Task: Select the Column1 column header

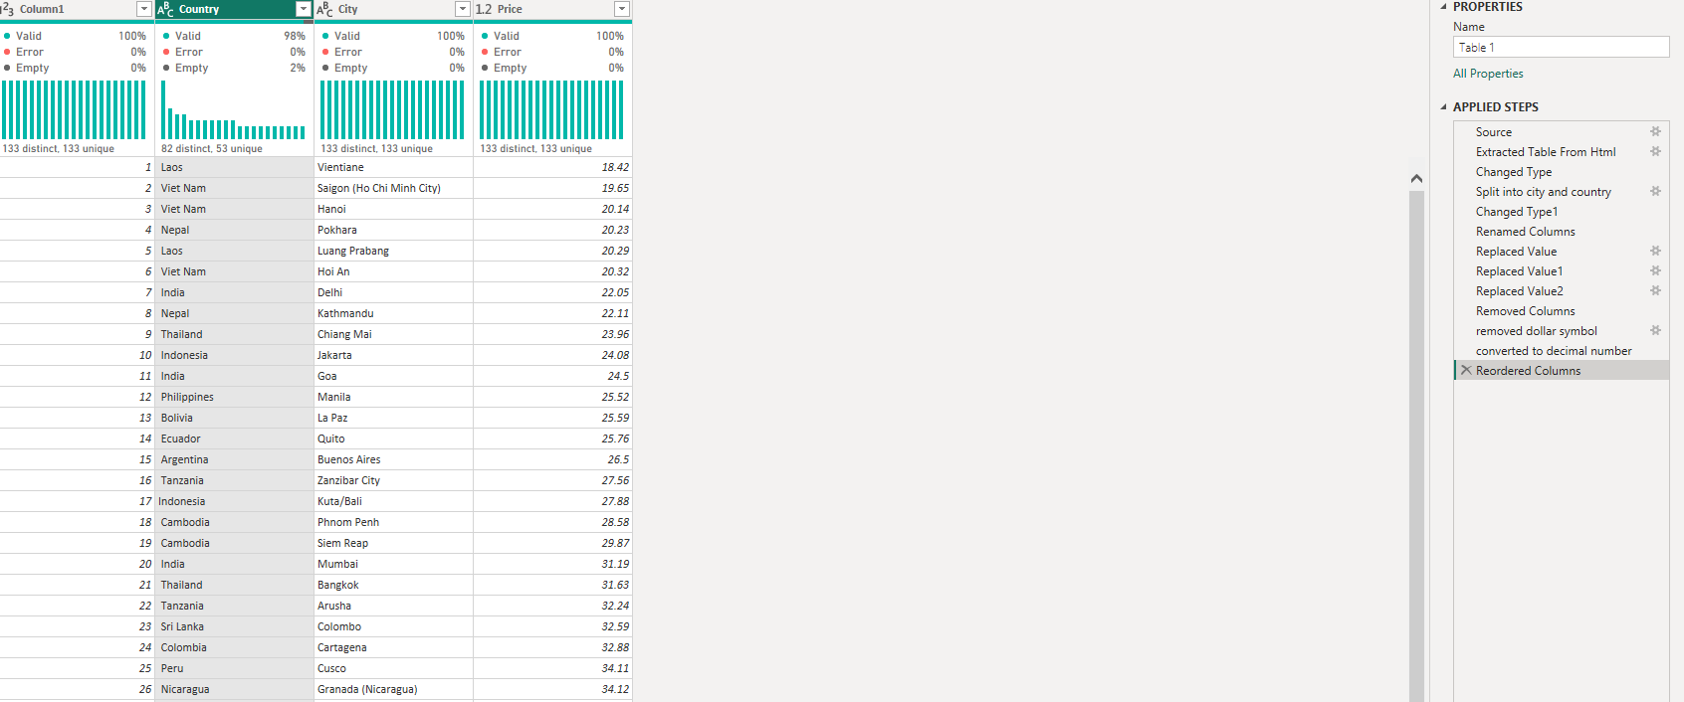Action: [77, 9]
